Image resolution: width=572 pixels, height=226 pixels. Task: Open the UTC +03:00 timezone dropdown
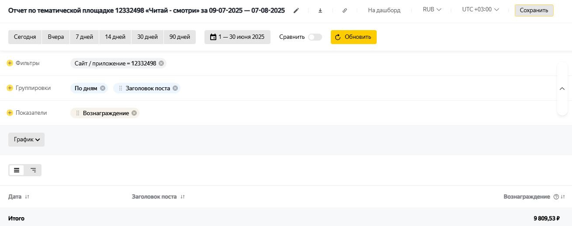pyautogui.click(x=480, y=10)
